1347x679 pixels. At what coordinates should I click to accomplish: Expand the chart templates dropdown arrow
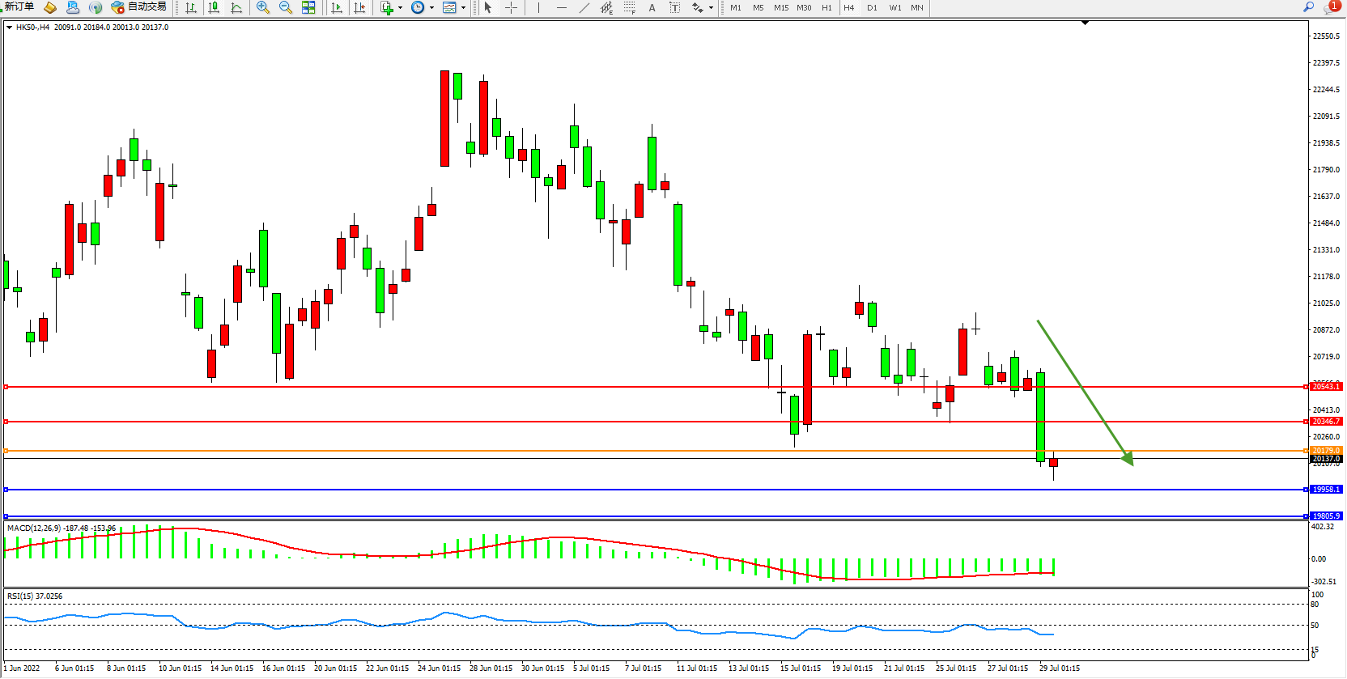463,7
